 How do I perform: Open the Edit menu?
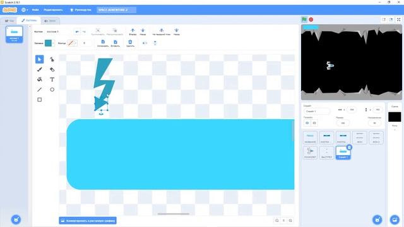(x=53, y=10)
